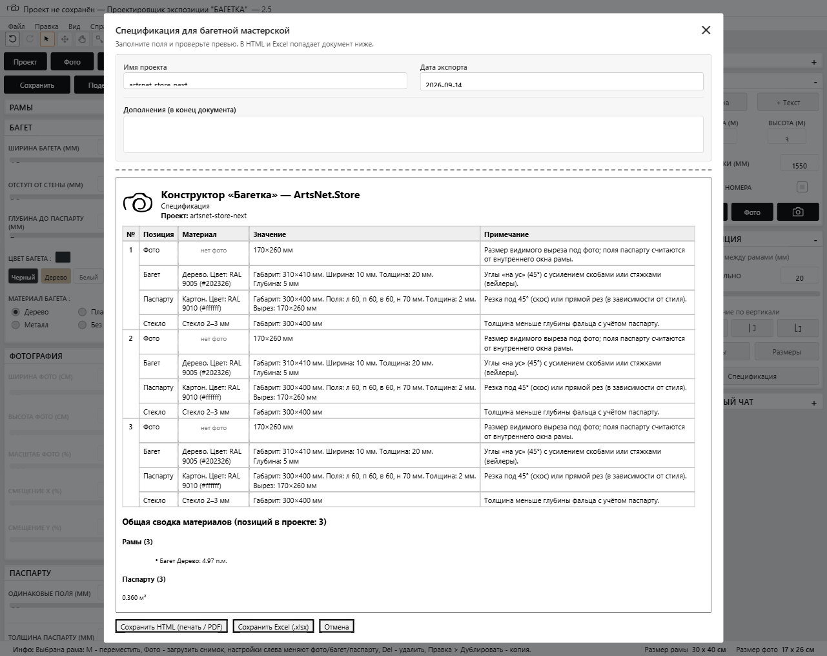Select the hand pan tool
827x656 pixels.
(82, 39)
